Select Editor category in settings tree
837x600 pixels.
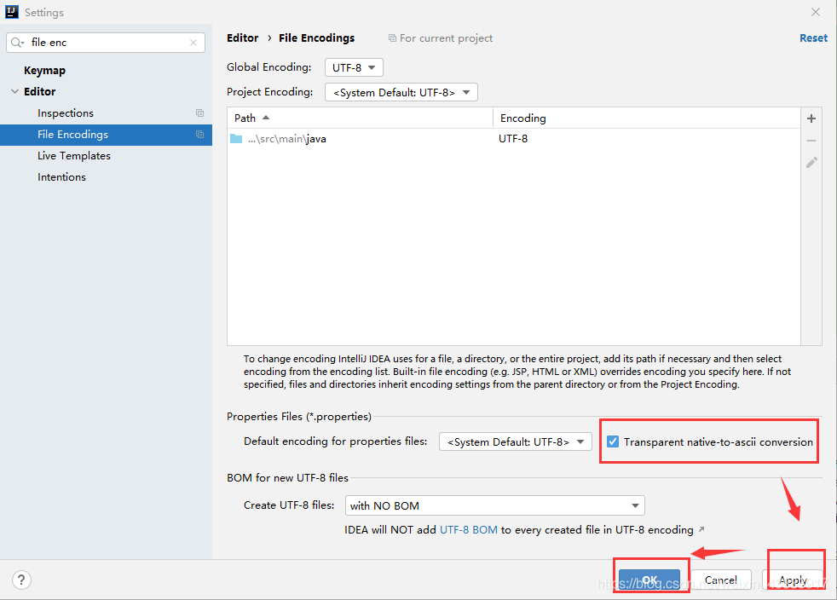point(39,92)
